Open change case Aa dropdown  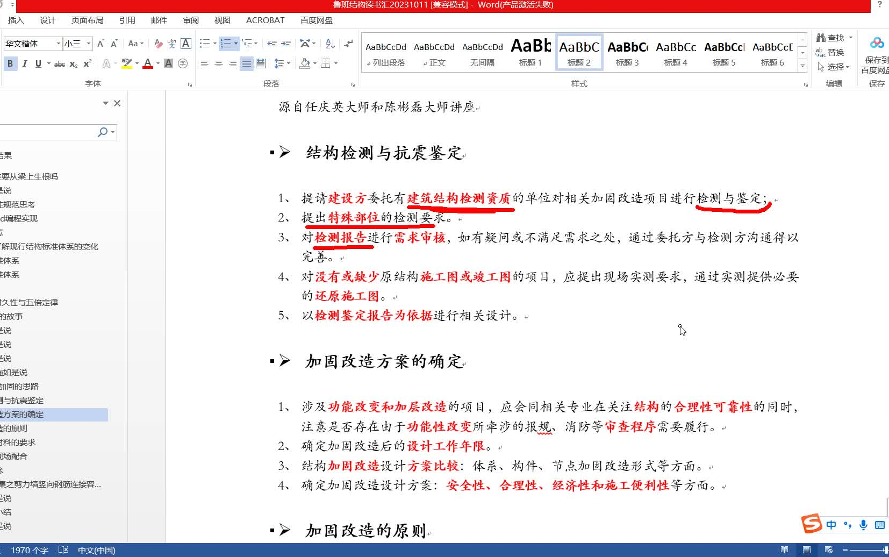pos(136,44)
